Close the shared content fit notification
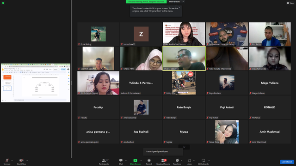Screen dimensions: 296x166 179,7
